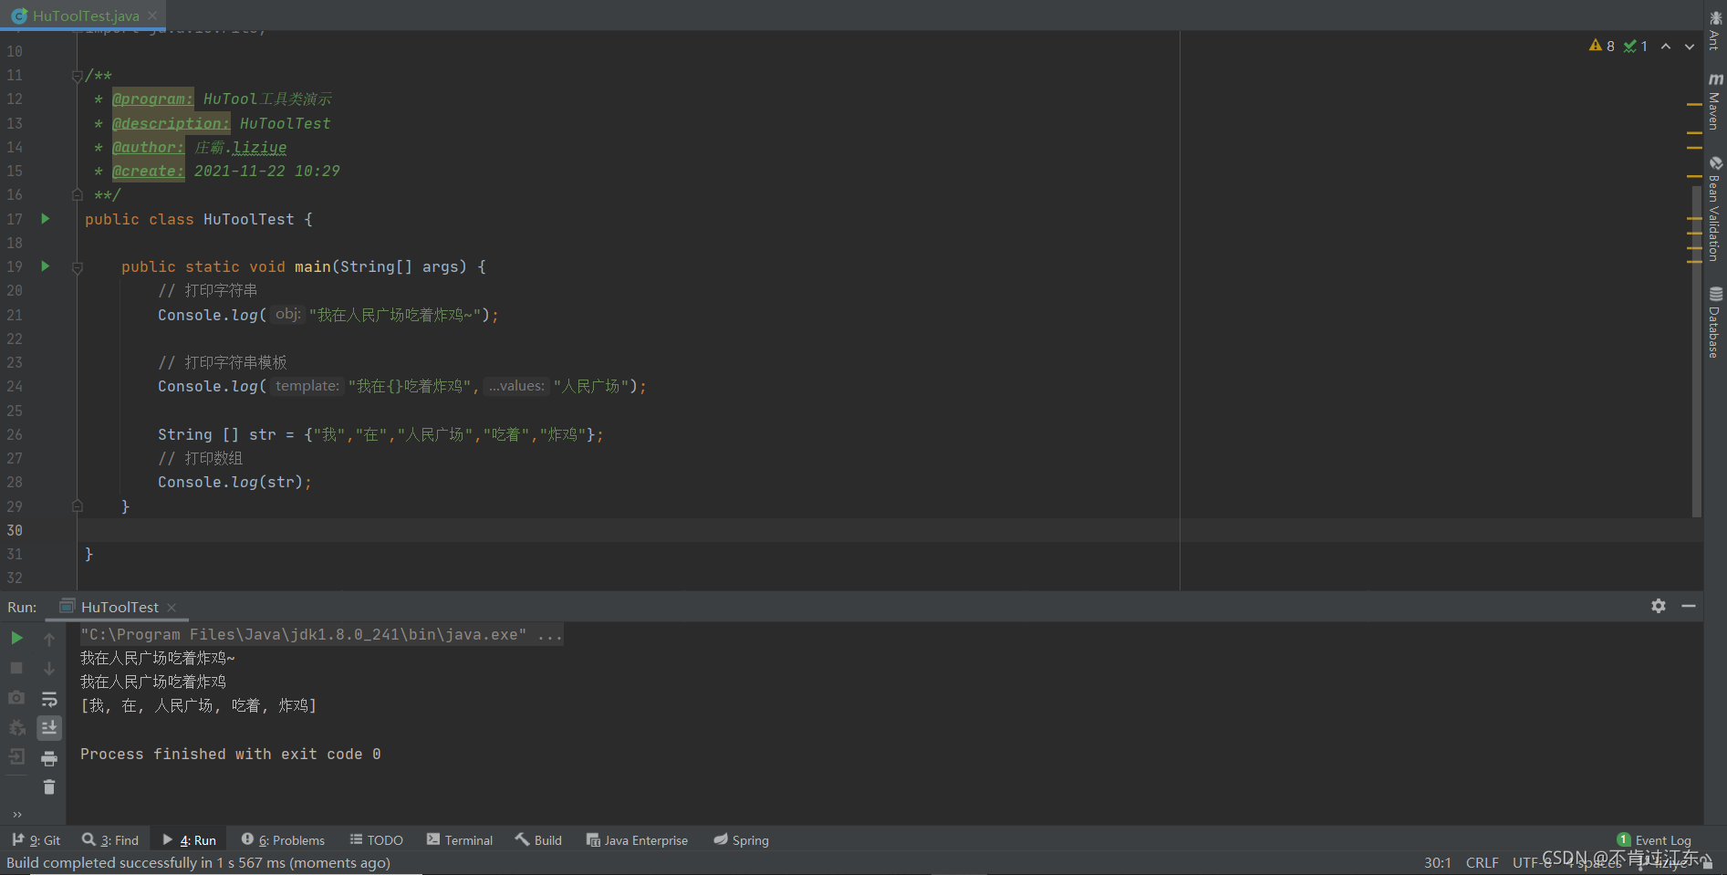Open the Terminal tool window
The image size is (1727, 875).
(x=460, y=840)
